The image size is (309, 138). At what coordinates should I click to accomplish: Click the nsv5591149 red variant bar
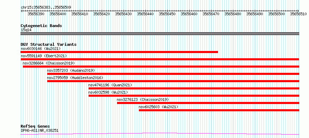pos(160,59)
